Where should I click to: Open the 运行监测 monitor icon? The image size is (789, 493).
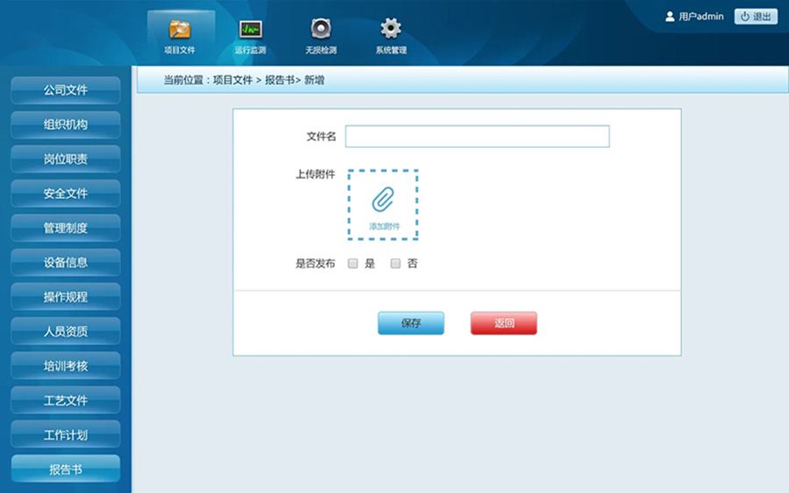click(250, 29)
